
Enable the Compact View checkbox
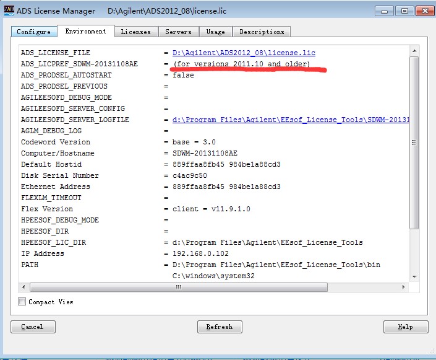point(22,302)
